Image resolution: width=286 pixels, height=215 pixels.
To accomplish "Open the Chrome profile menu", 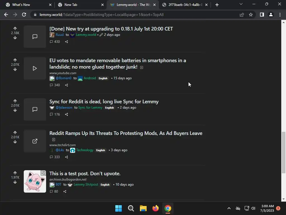I will 271,15.
